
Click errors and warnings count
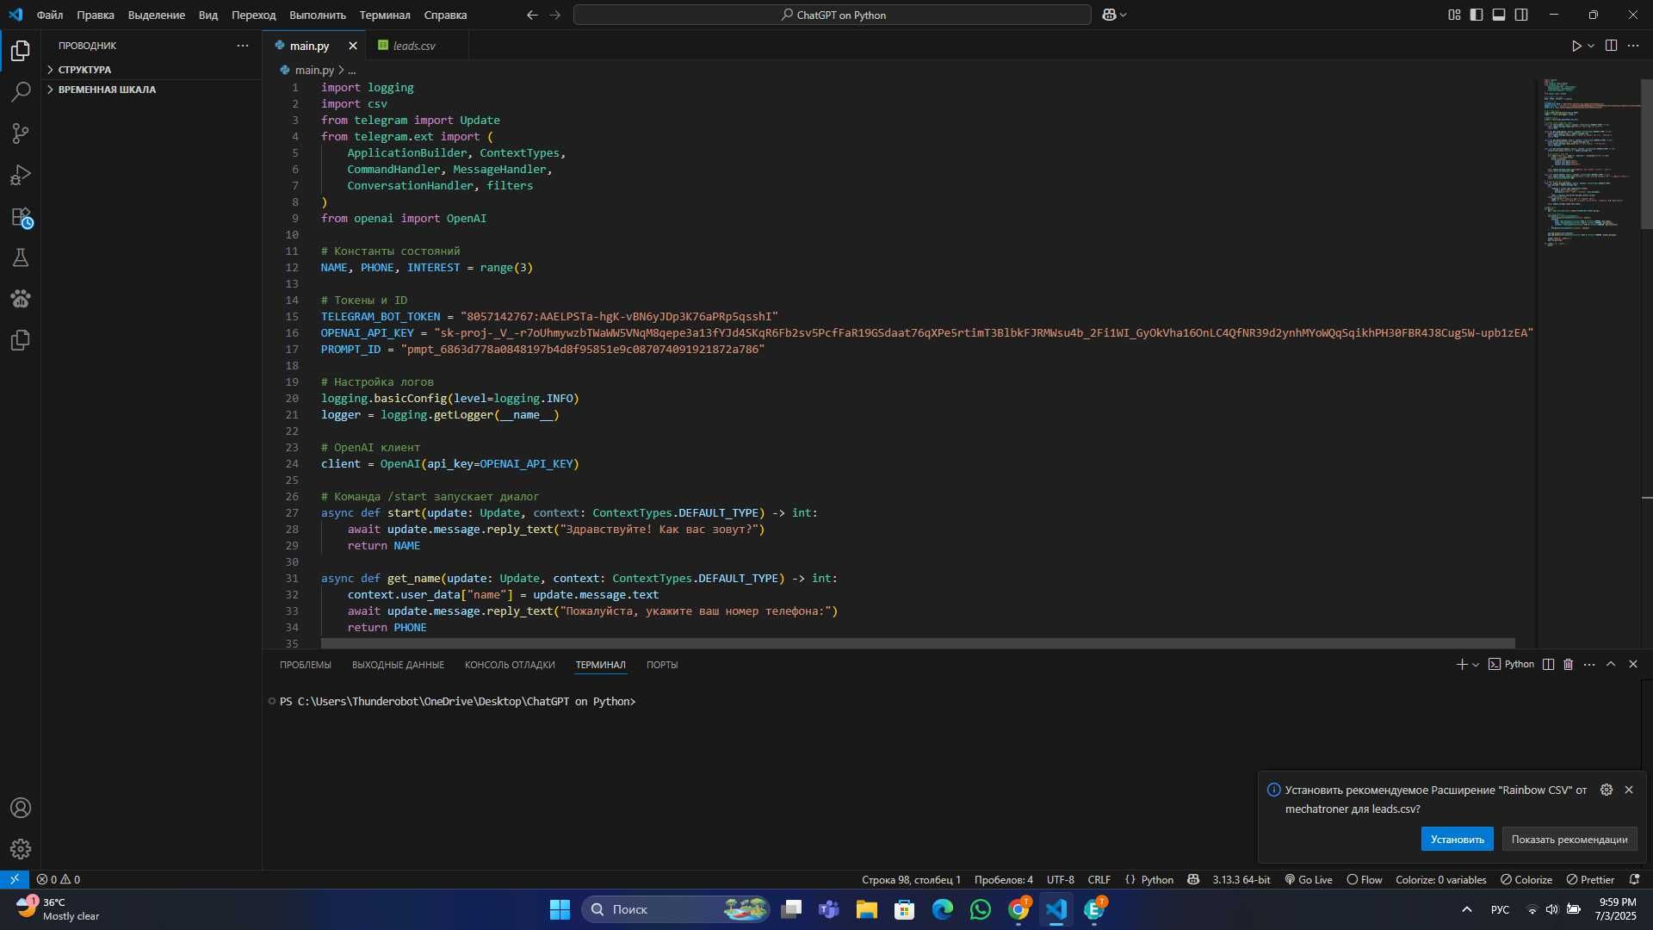point(59,879)
